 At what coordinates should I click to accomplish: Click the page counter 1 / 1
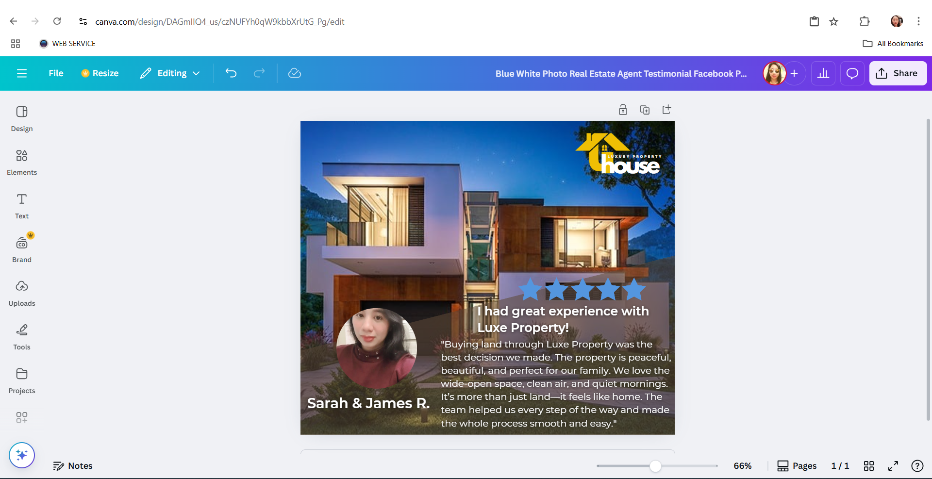tap(840, 466)
